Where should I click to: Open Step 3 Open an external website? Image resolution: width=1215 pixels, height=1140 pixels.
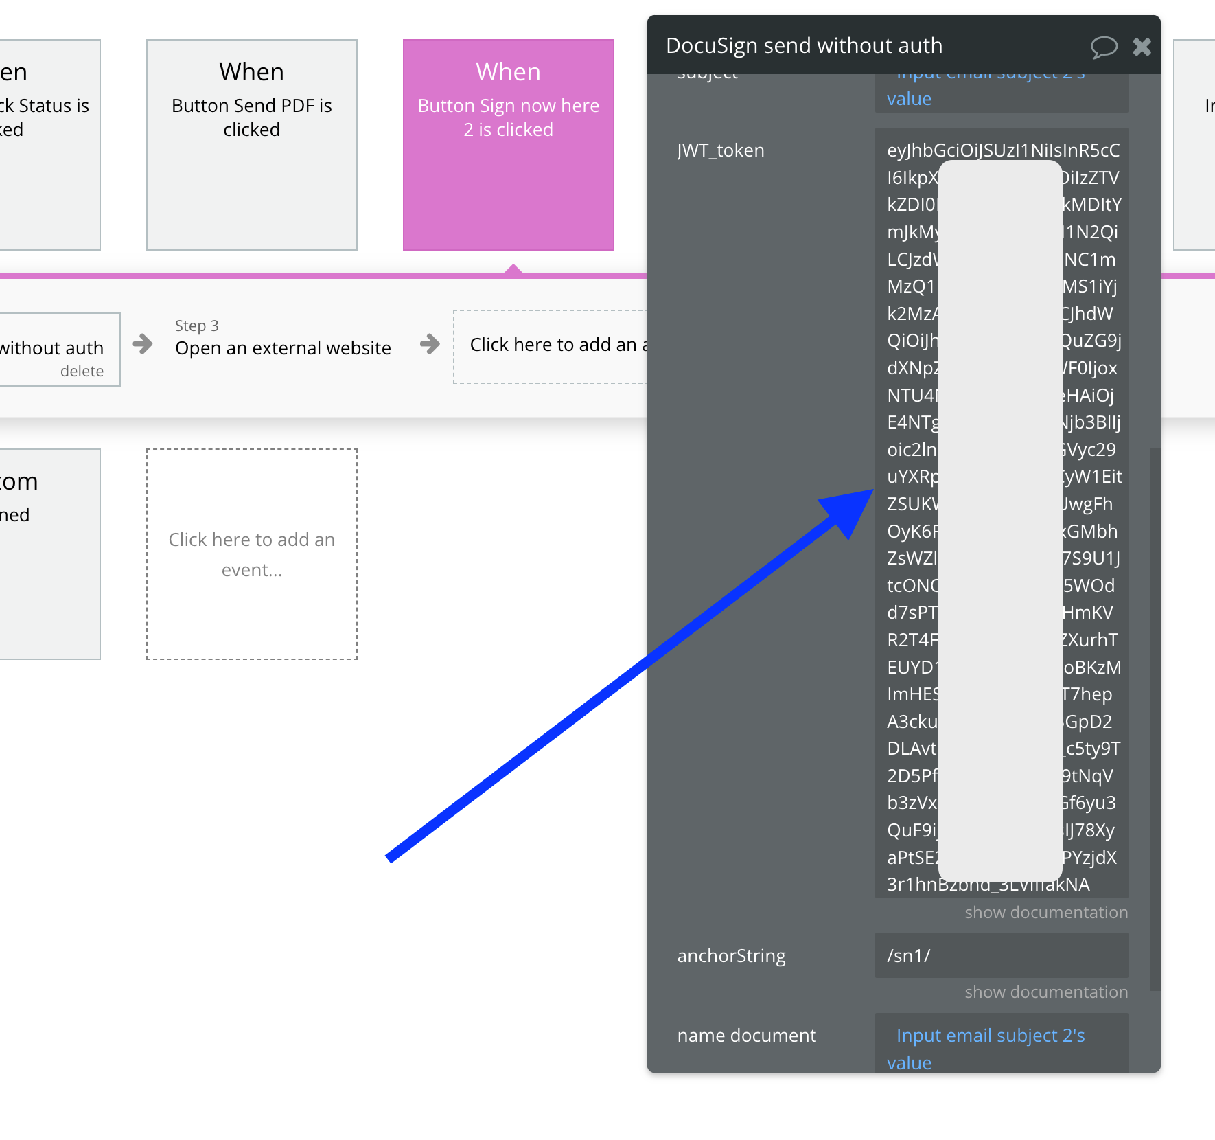tap(283, 339)
